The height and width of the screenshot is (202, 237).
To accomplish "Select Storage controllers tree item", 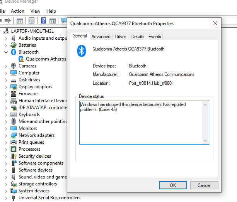I will point(38,184).
